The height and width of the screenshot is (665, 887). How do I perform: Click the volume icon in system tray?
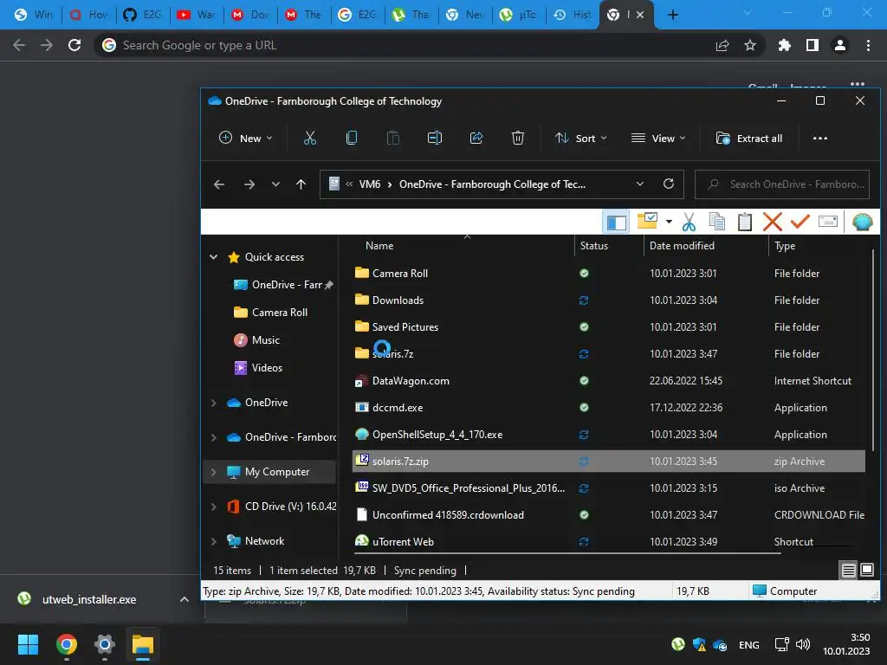click(x=803, y=644)
